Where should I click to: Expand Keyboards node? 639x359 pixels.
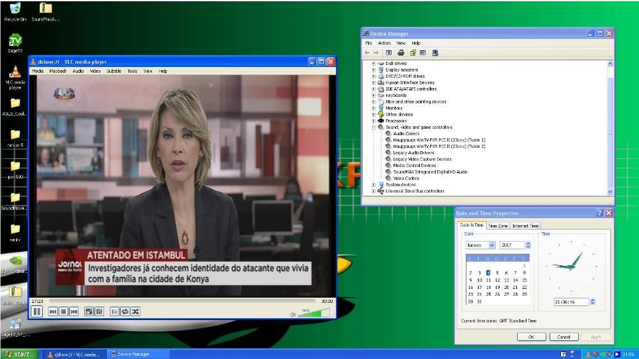tap(374, 96)
